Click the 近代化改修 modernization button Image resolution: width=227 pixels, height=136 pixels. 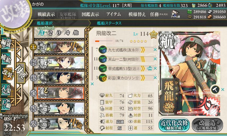[x=174, y=125]
